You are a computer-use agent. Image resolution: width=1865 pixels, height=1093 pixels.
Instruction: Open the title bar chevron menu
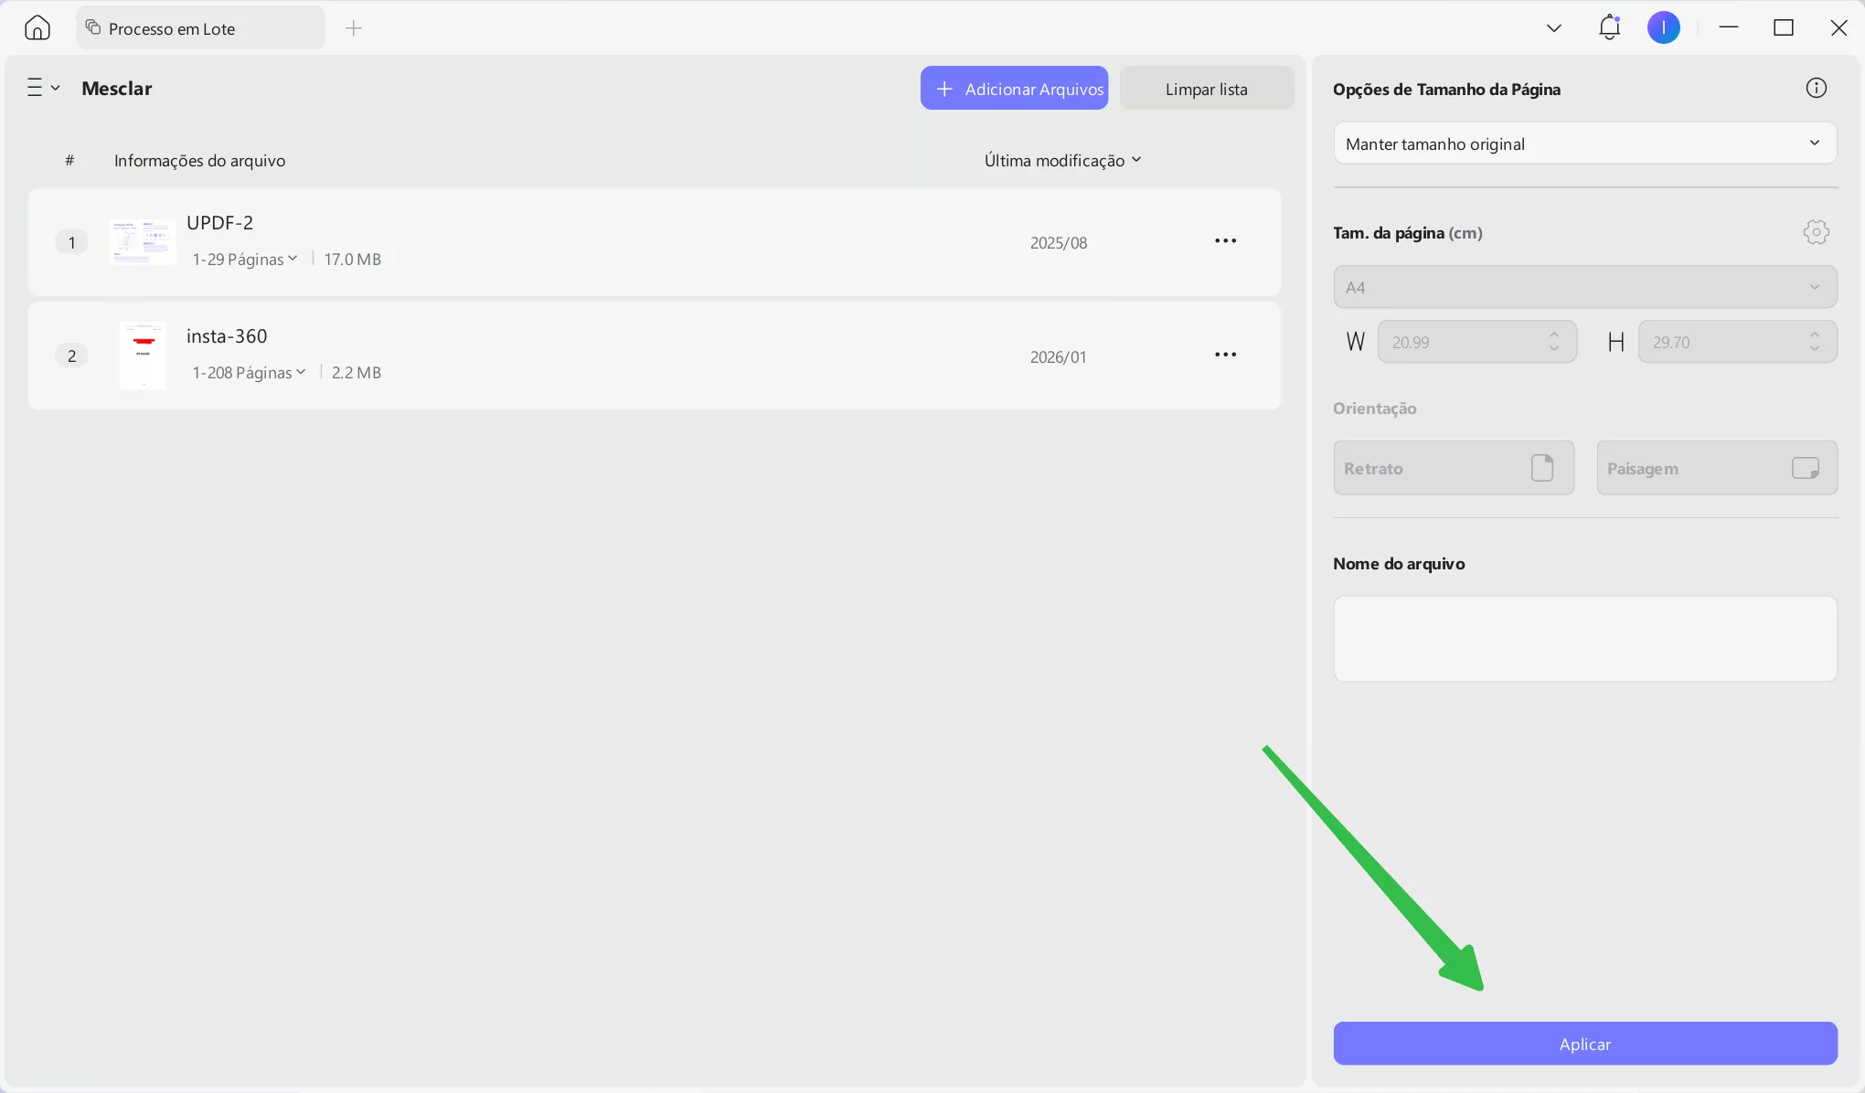click(x=1553, y=28)
